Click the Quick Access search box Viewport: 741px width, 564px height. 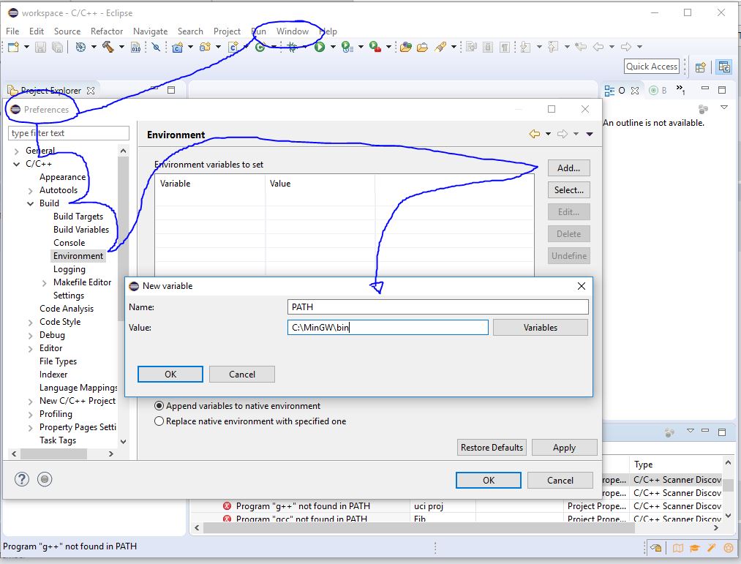tap(651, 67)
